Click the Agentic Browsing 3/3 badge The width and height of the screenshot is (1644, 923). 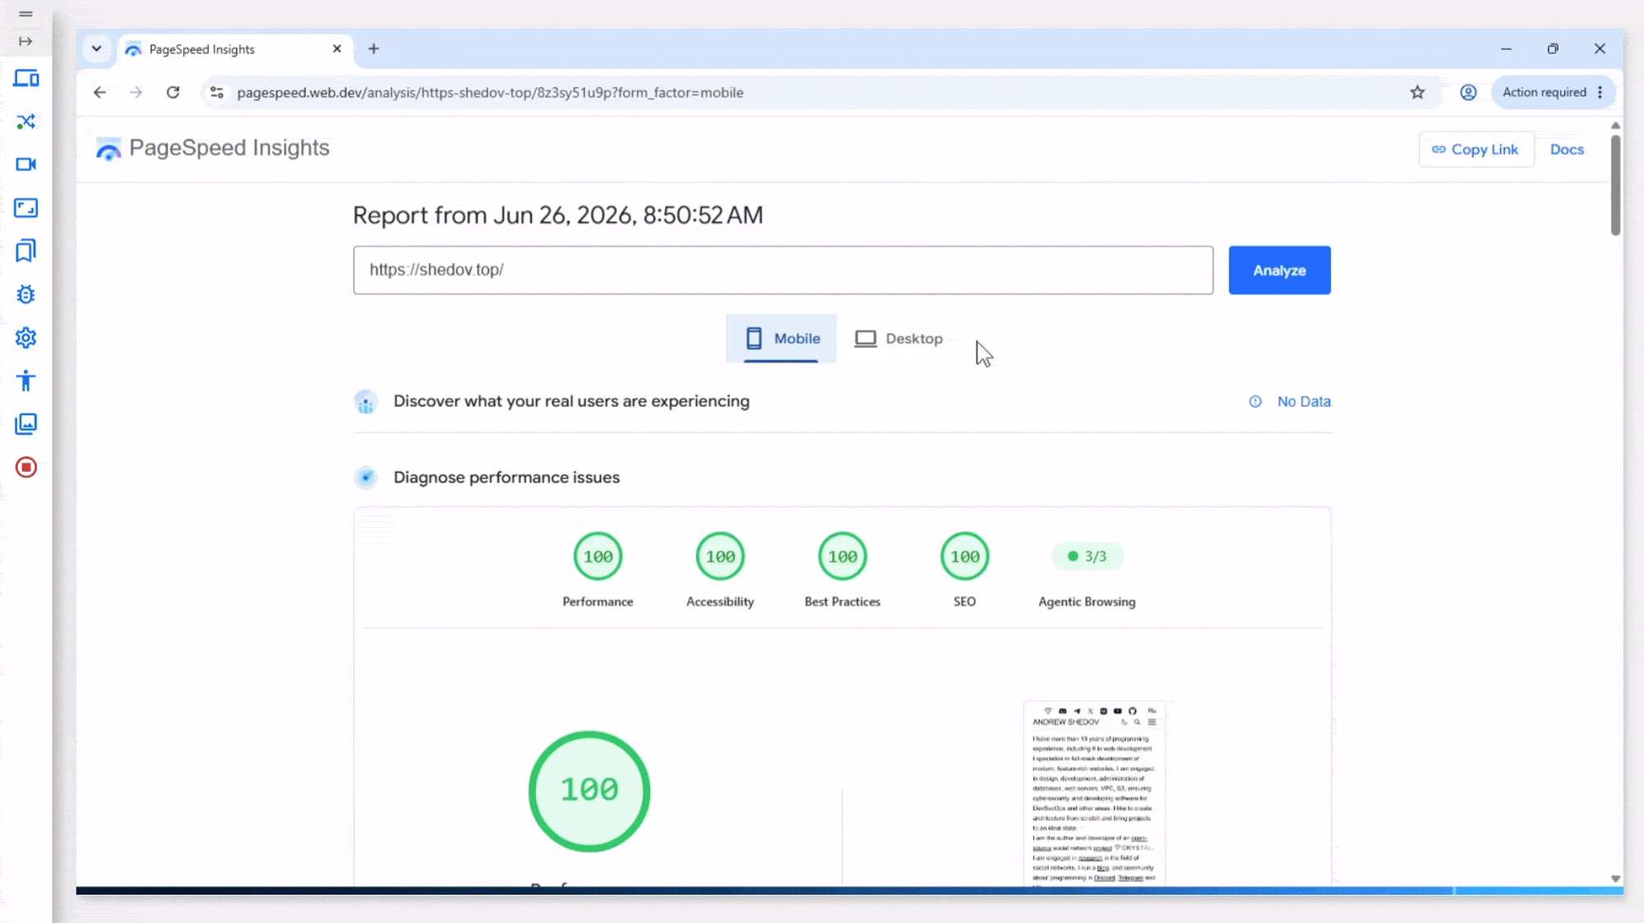click(x=1087, y=556)
